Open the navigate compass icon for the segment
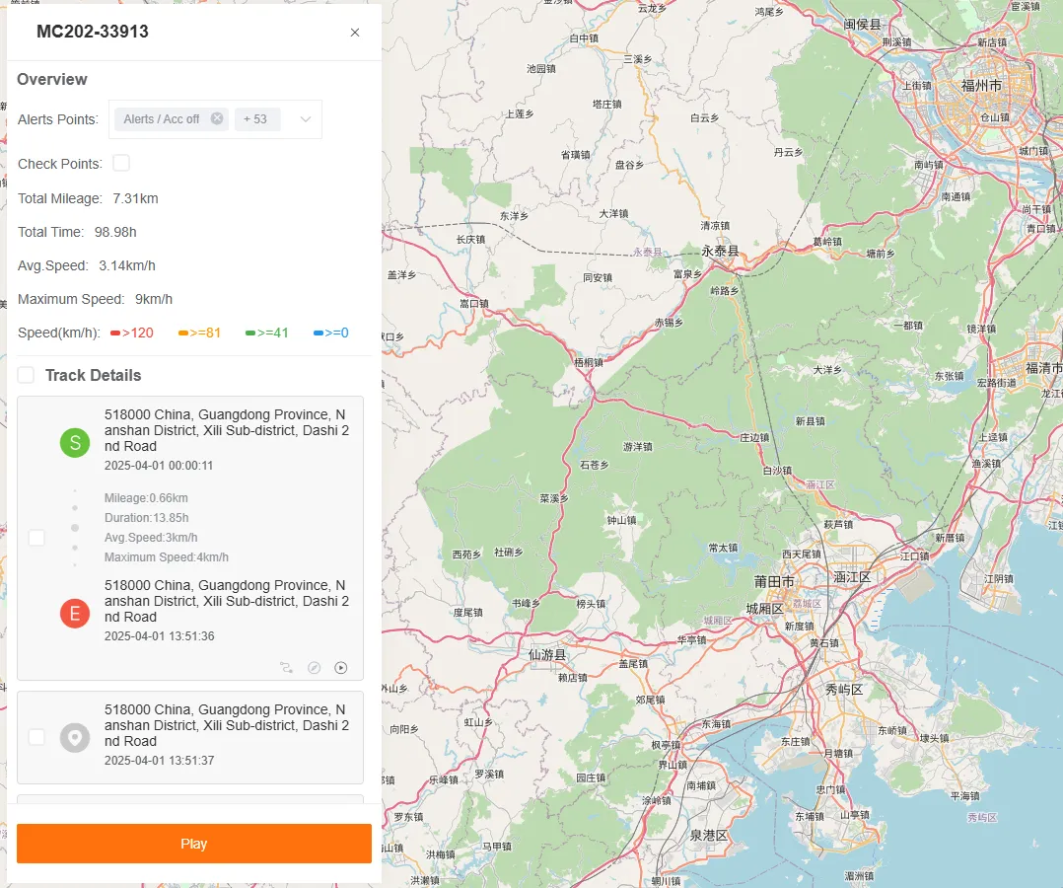1063x888 pixels. coord(314,667)
